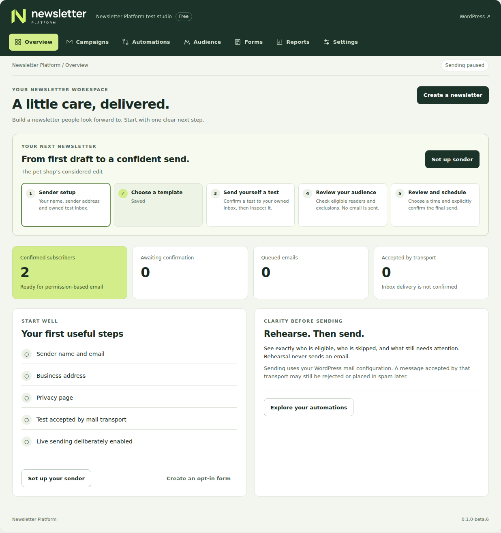Toggle the Business address circle
The height and width of the screenshot is (533, 501).
(x=27, y=376)
